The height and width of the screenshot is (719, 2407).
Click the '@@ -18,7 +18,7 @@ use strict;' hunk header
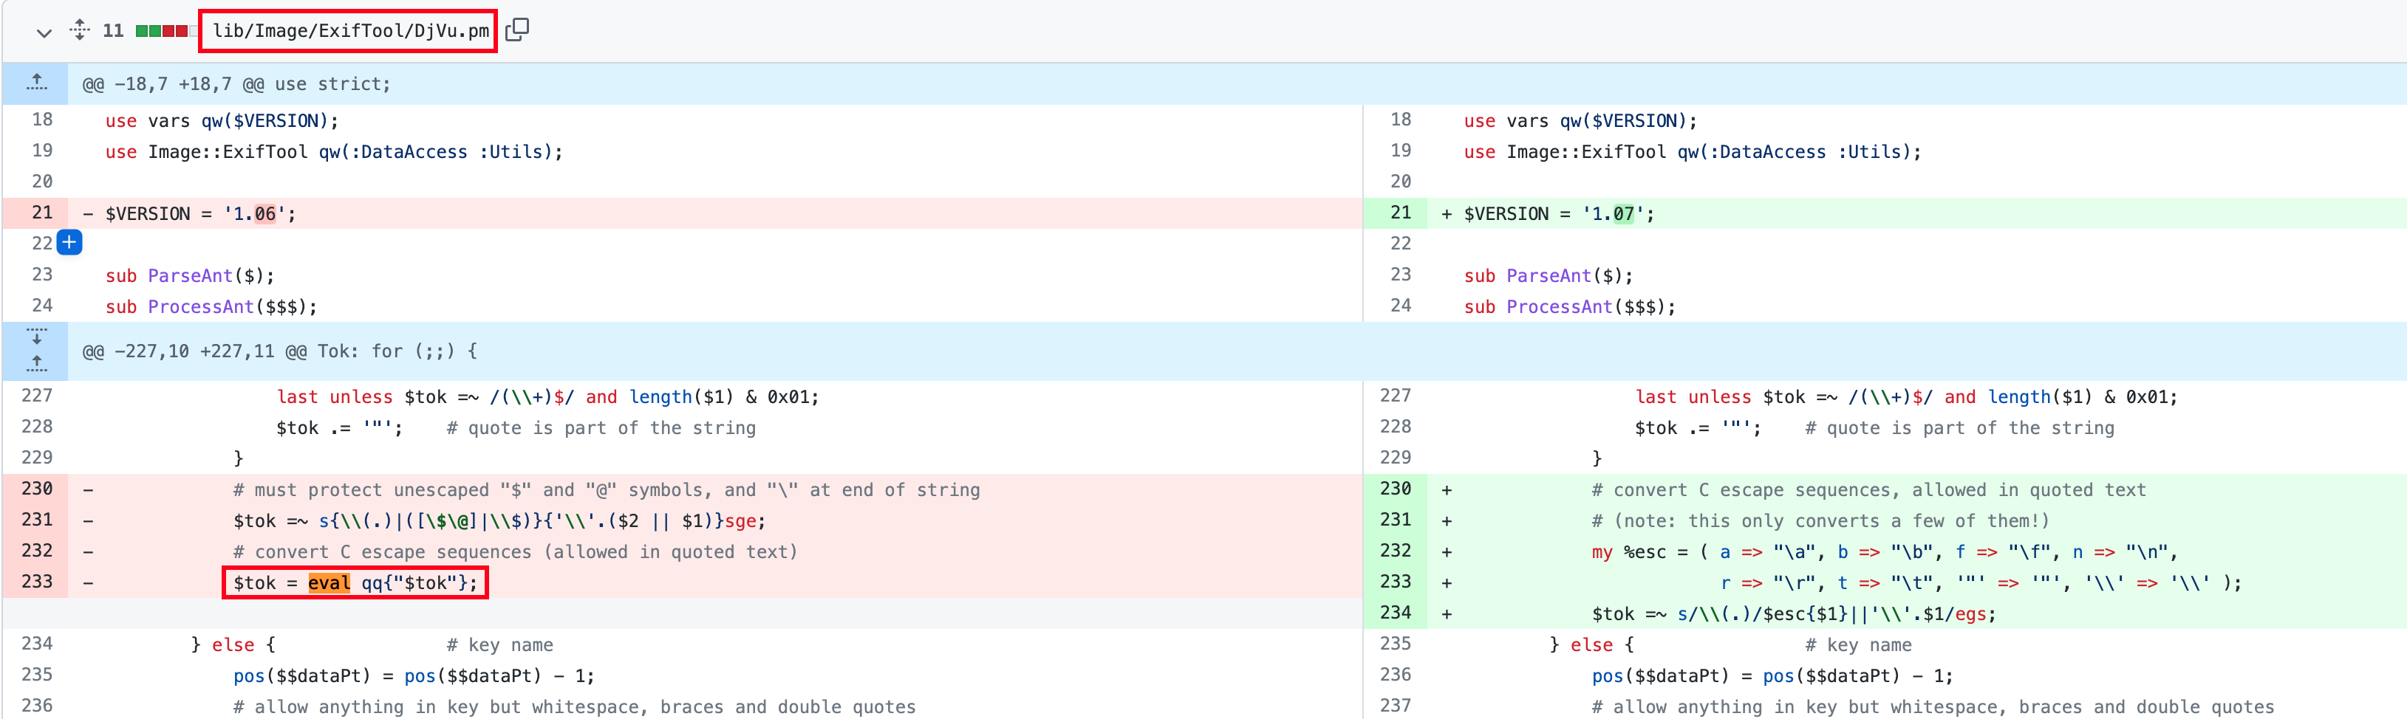236,84
